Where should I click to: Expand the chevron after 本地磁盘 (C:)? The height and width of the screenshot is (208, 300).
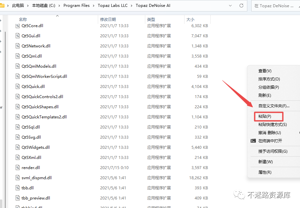(x=59, y=6)
